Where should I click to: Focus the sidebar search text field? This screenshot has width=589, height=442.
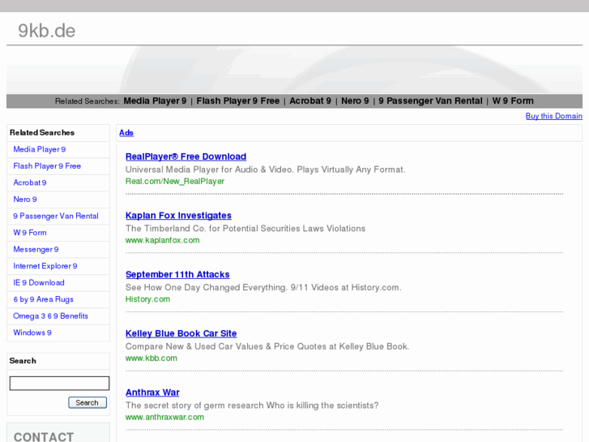(x=59, y=384)
